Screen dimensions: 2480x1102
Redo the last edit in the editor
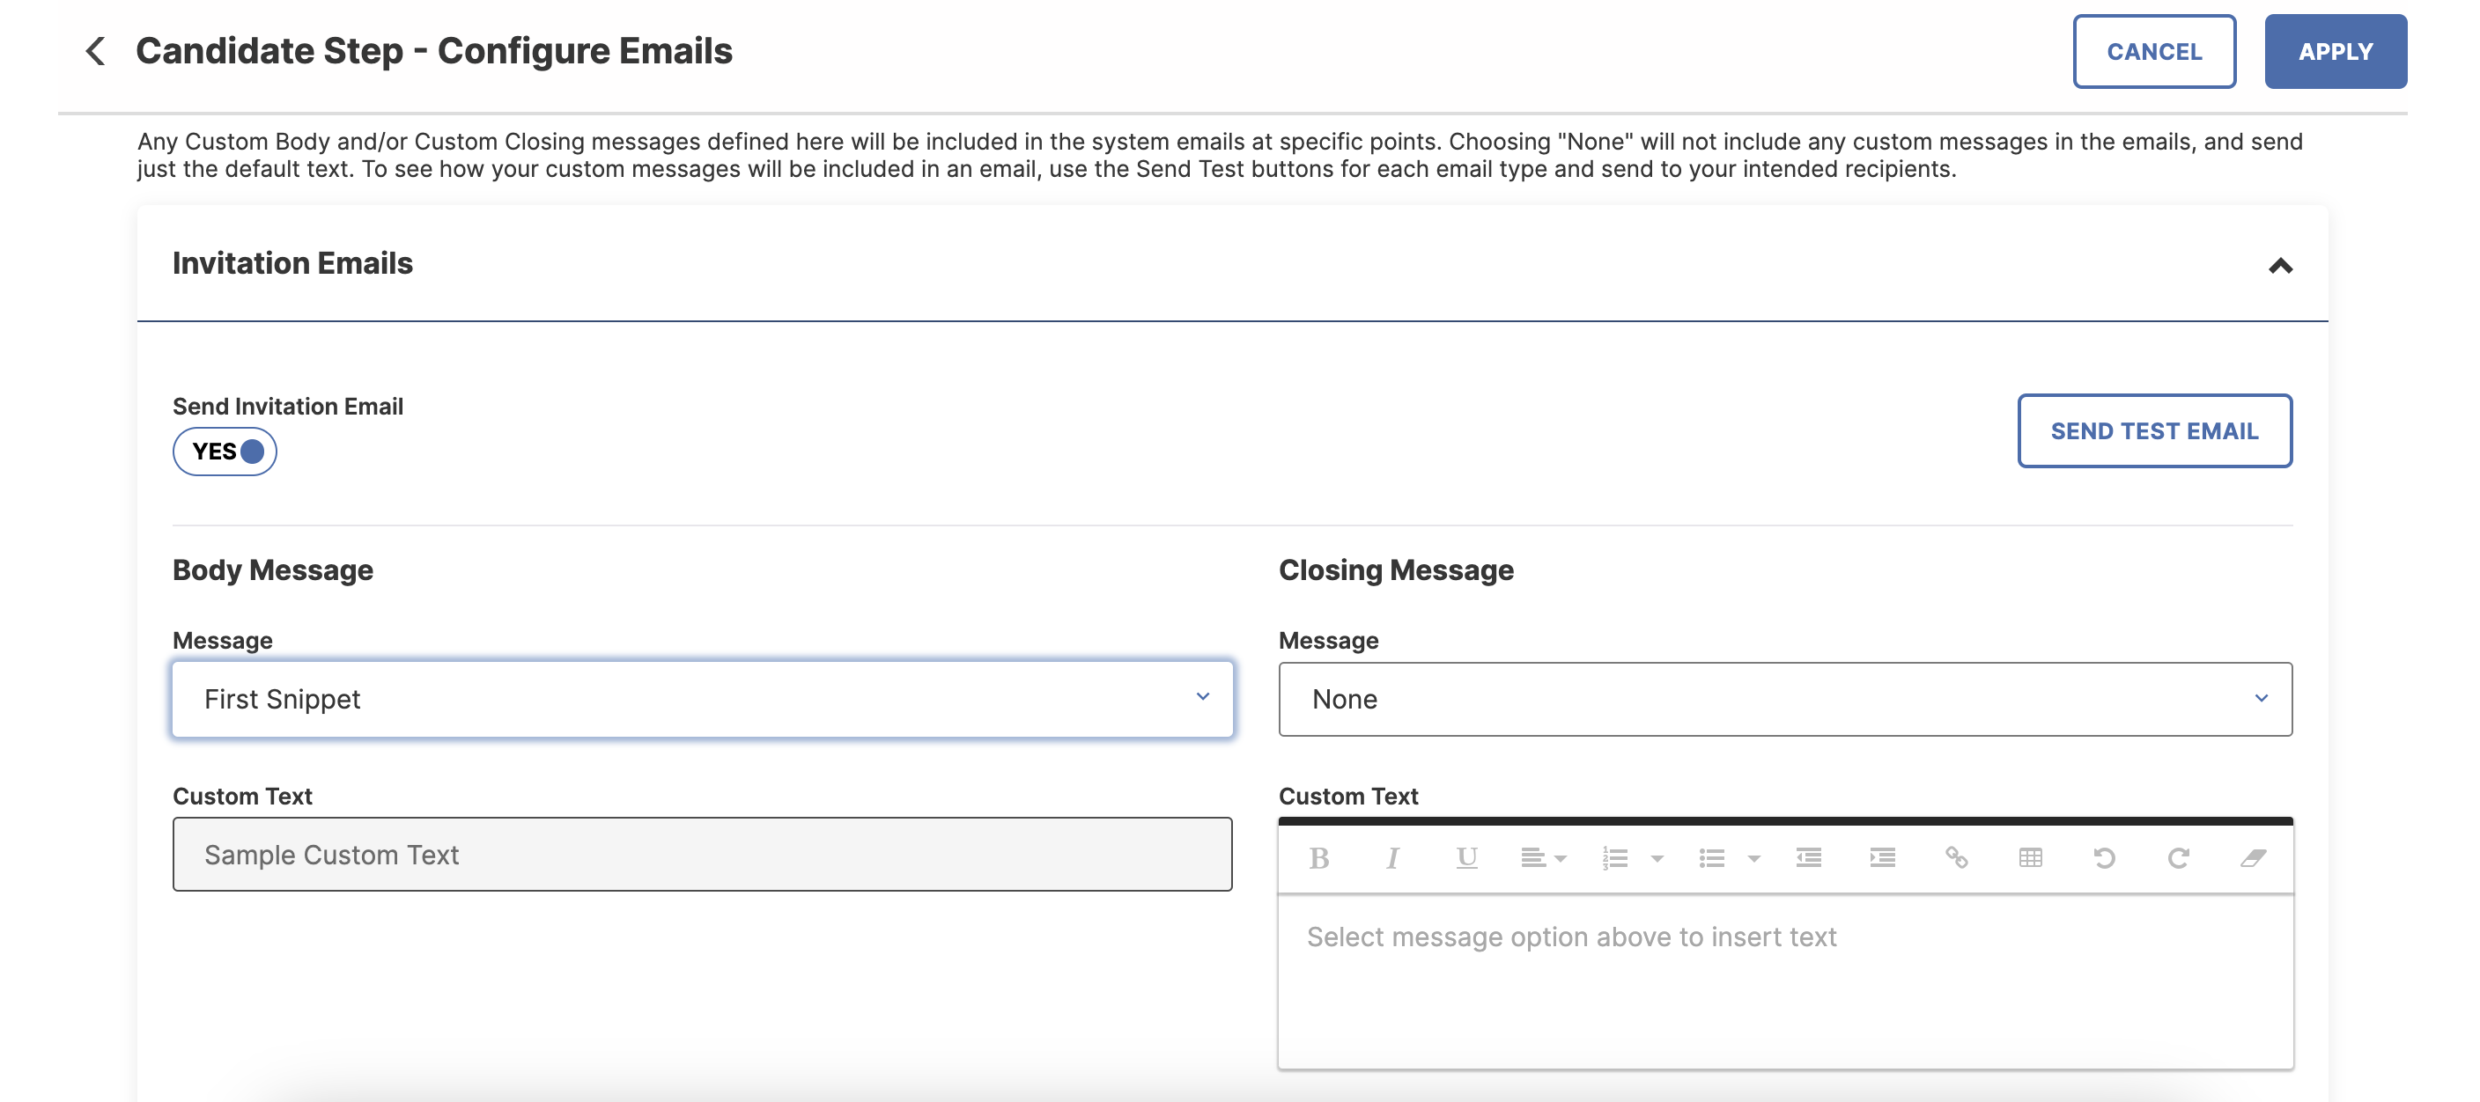pos(2178,857)
